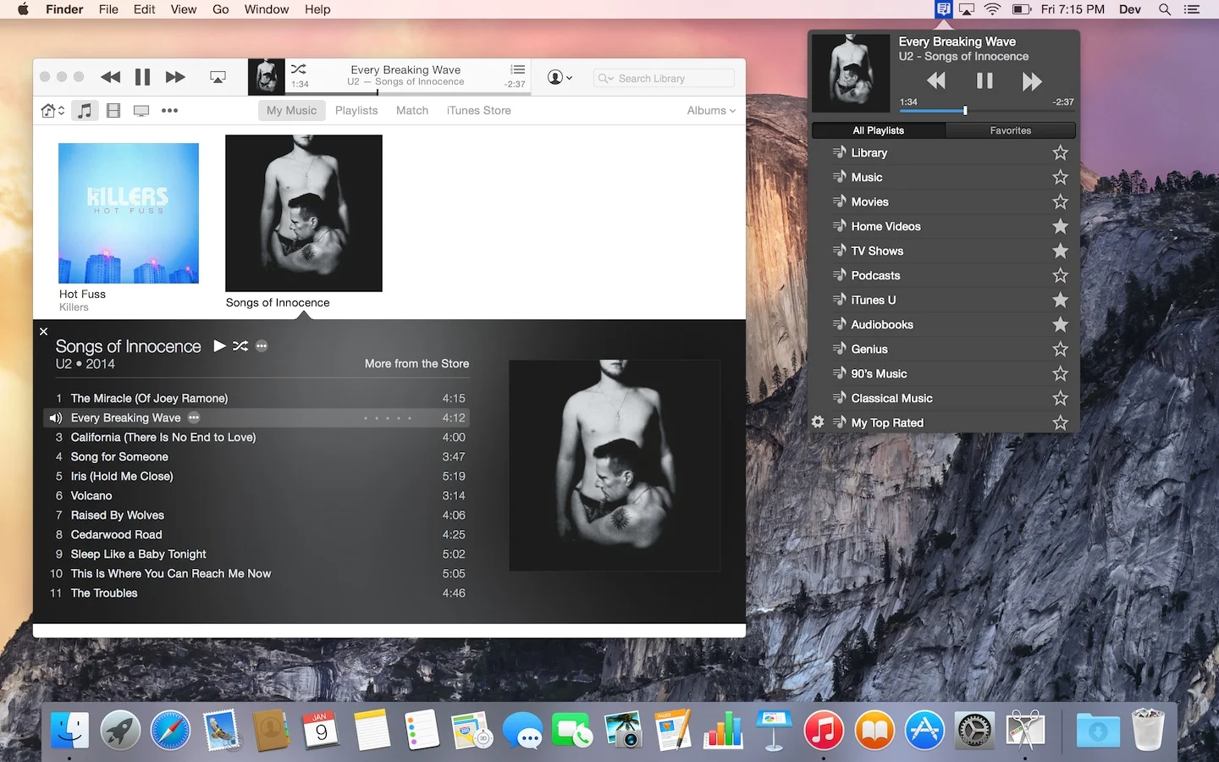
Task: Open the Home Sharing library selector
Action: (52, 110)
